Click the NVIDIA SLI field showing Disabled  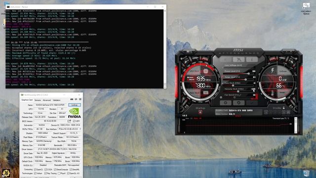tap(43, 165)
